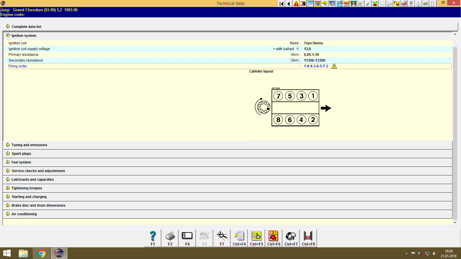Image resolution: width=461 pixels, height=259 pixels.
Task: Click the Ctrl+F7 tyre pressure gauge button
Action: [x=291, y=238]
